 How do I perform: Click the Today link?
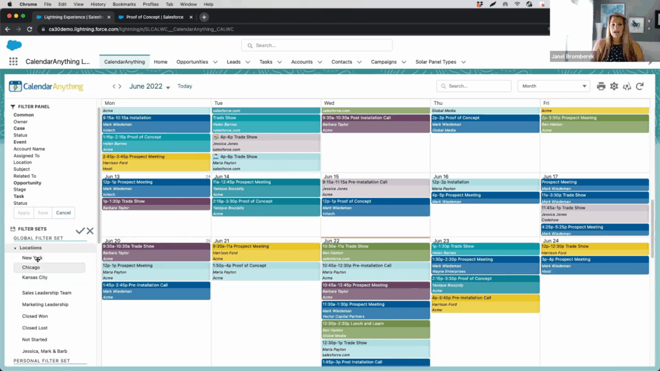184,86
